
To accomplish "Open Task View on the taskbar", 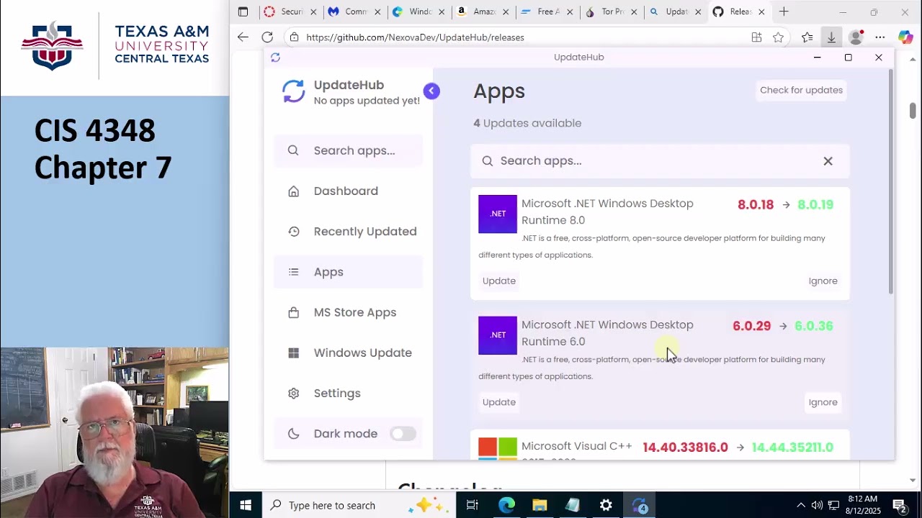I will pos(473,505).
